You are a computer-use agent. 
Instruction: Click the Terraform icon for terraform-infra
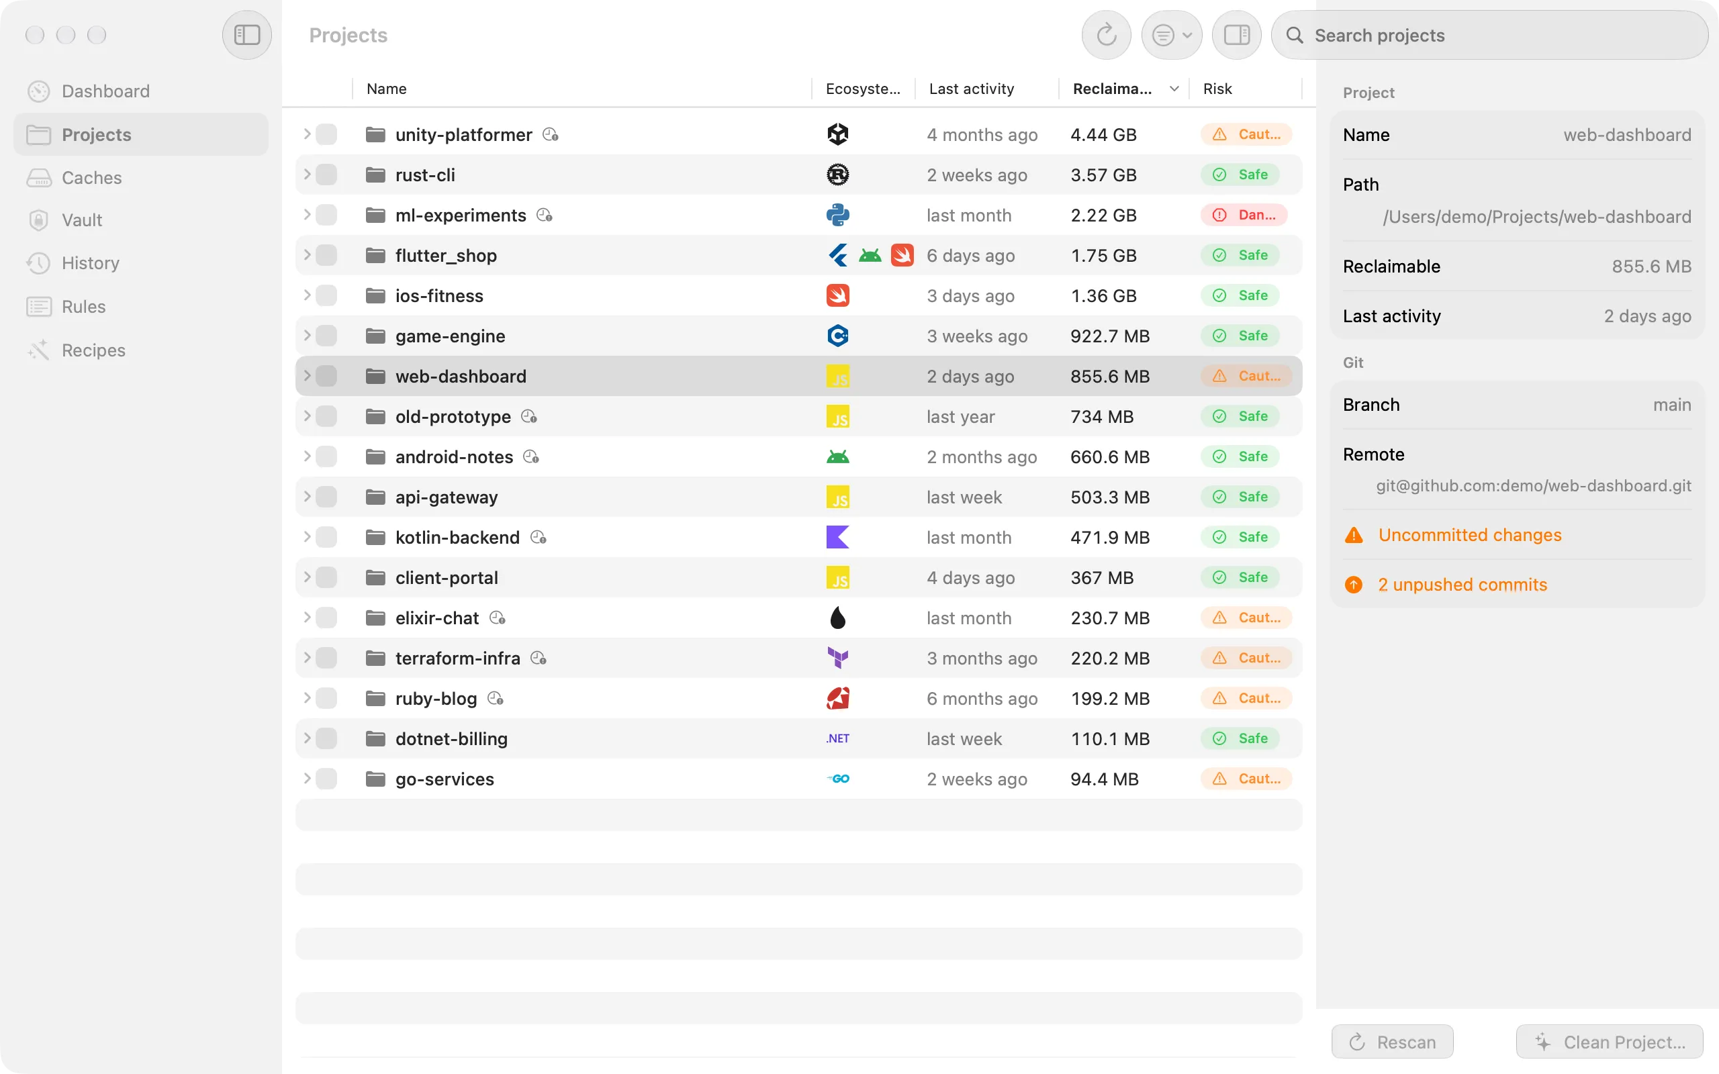point(837,658)
